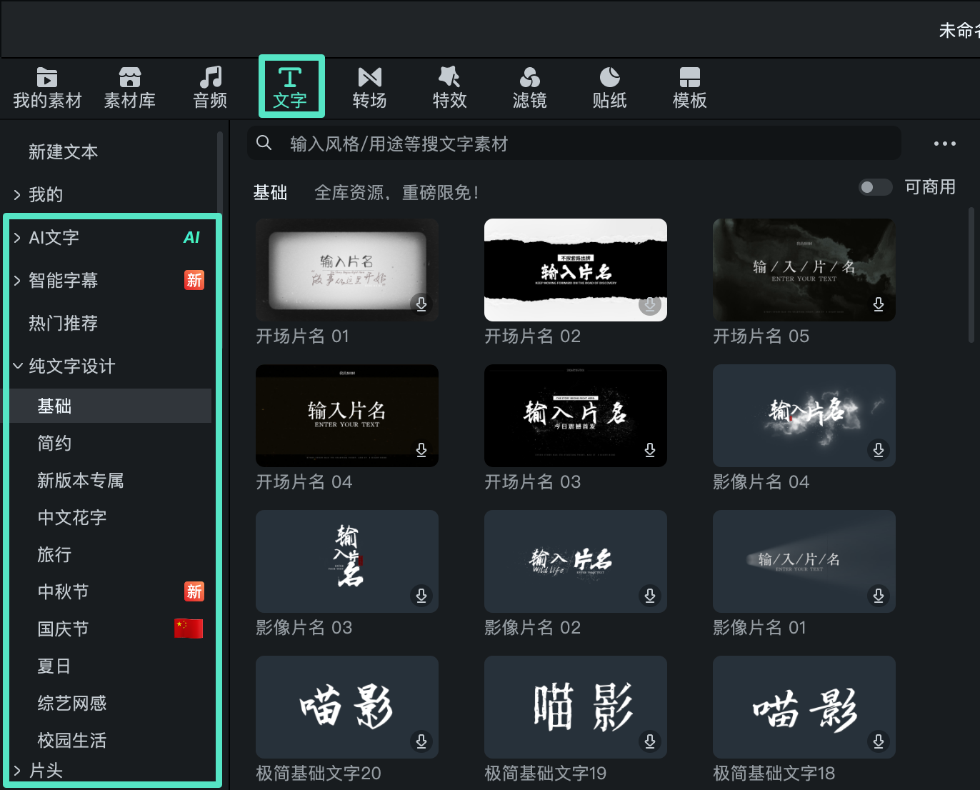
Task: Click the content area vertical scrollbar
Action: [971, 275]
